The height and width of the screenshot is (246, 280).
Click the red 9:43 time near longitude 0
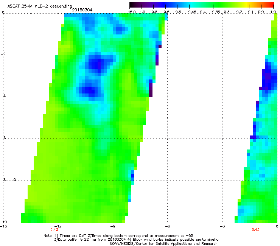(255, 230)
